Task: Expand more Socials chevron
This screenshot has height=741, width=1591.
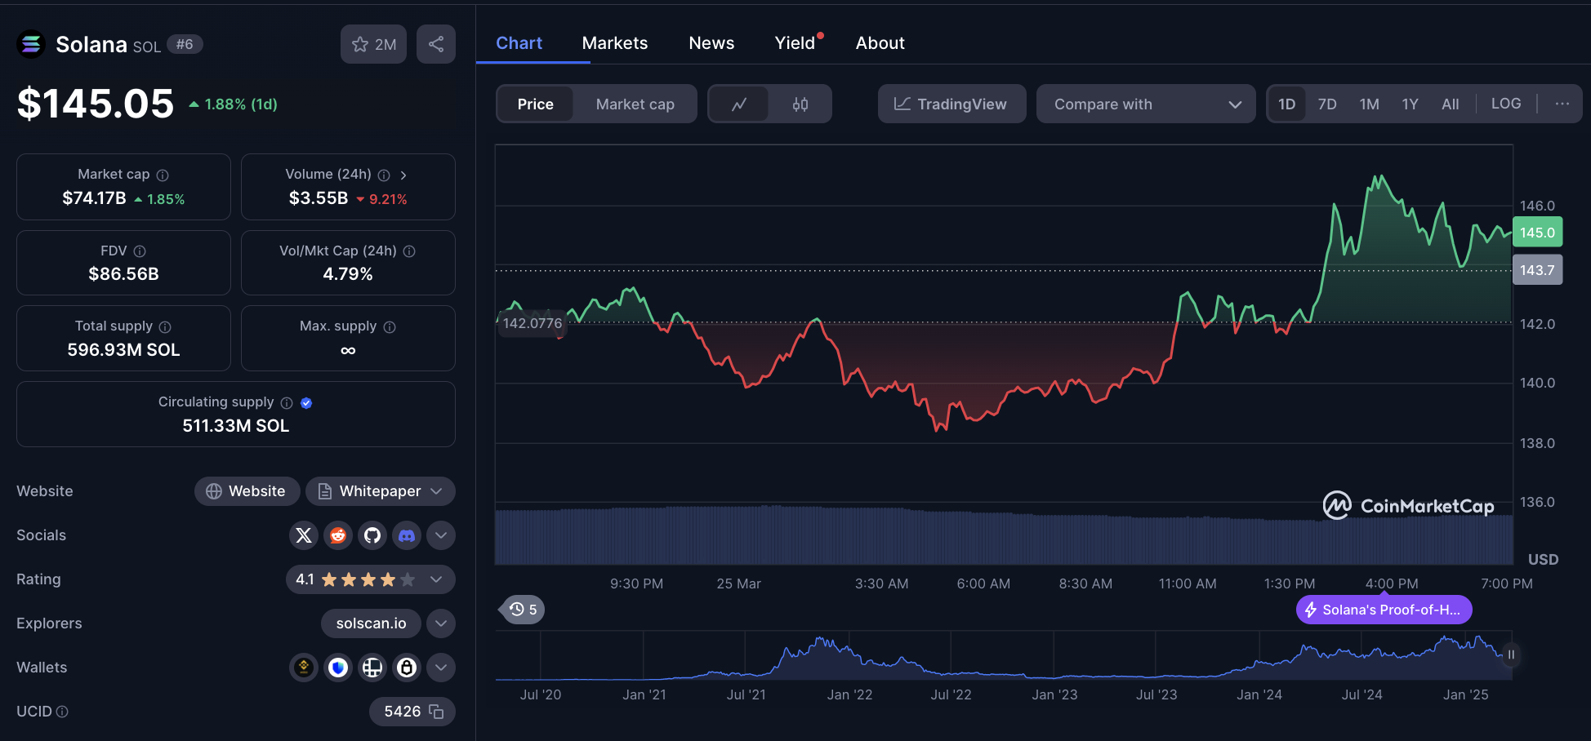Action: coord(441,535)
